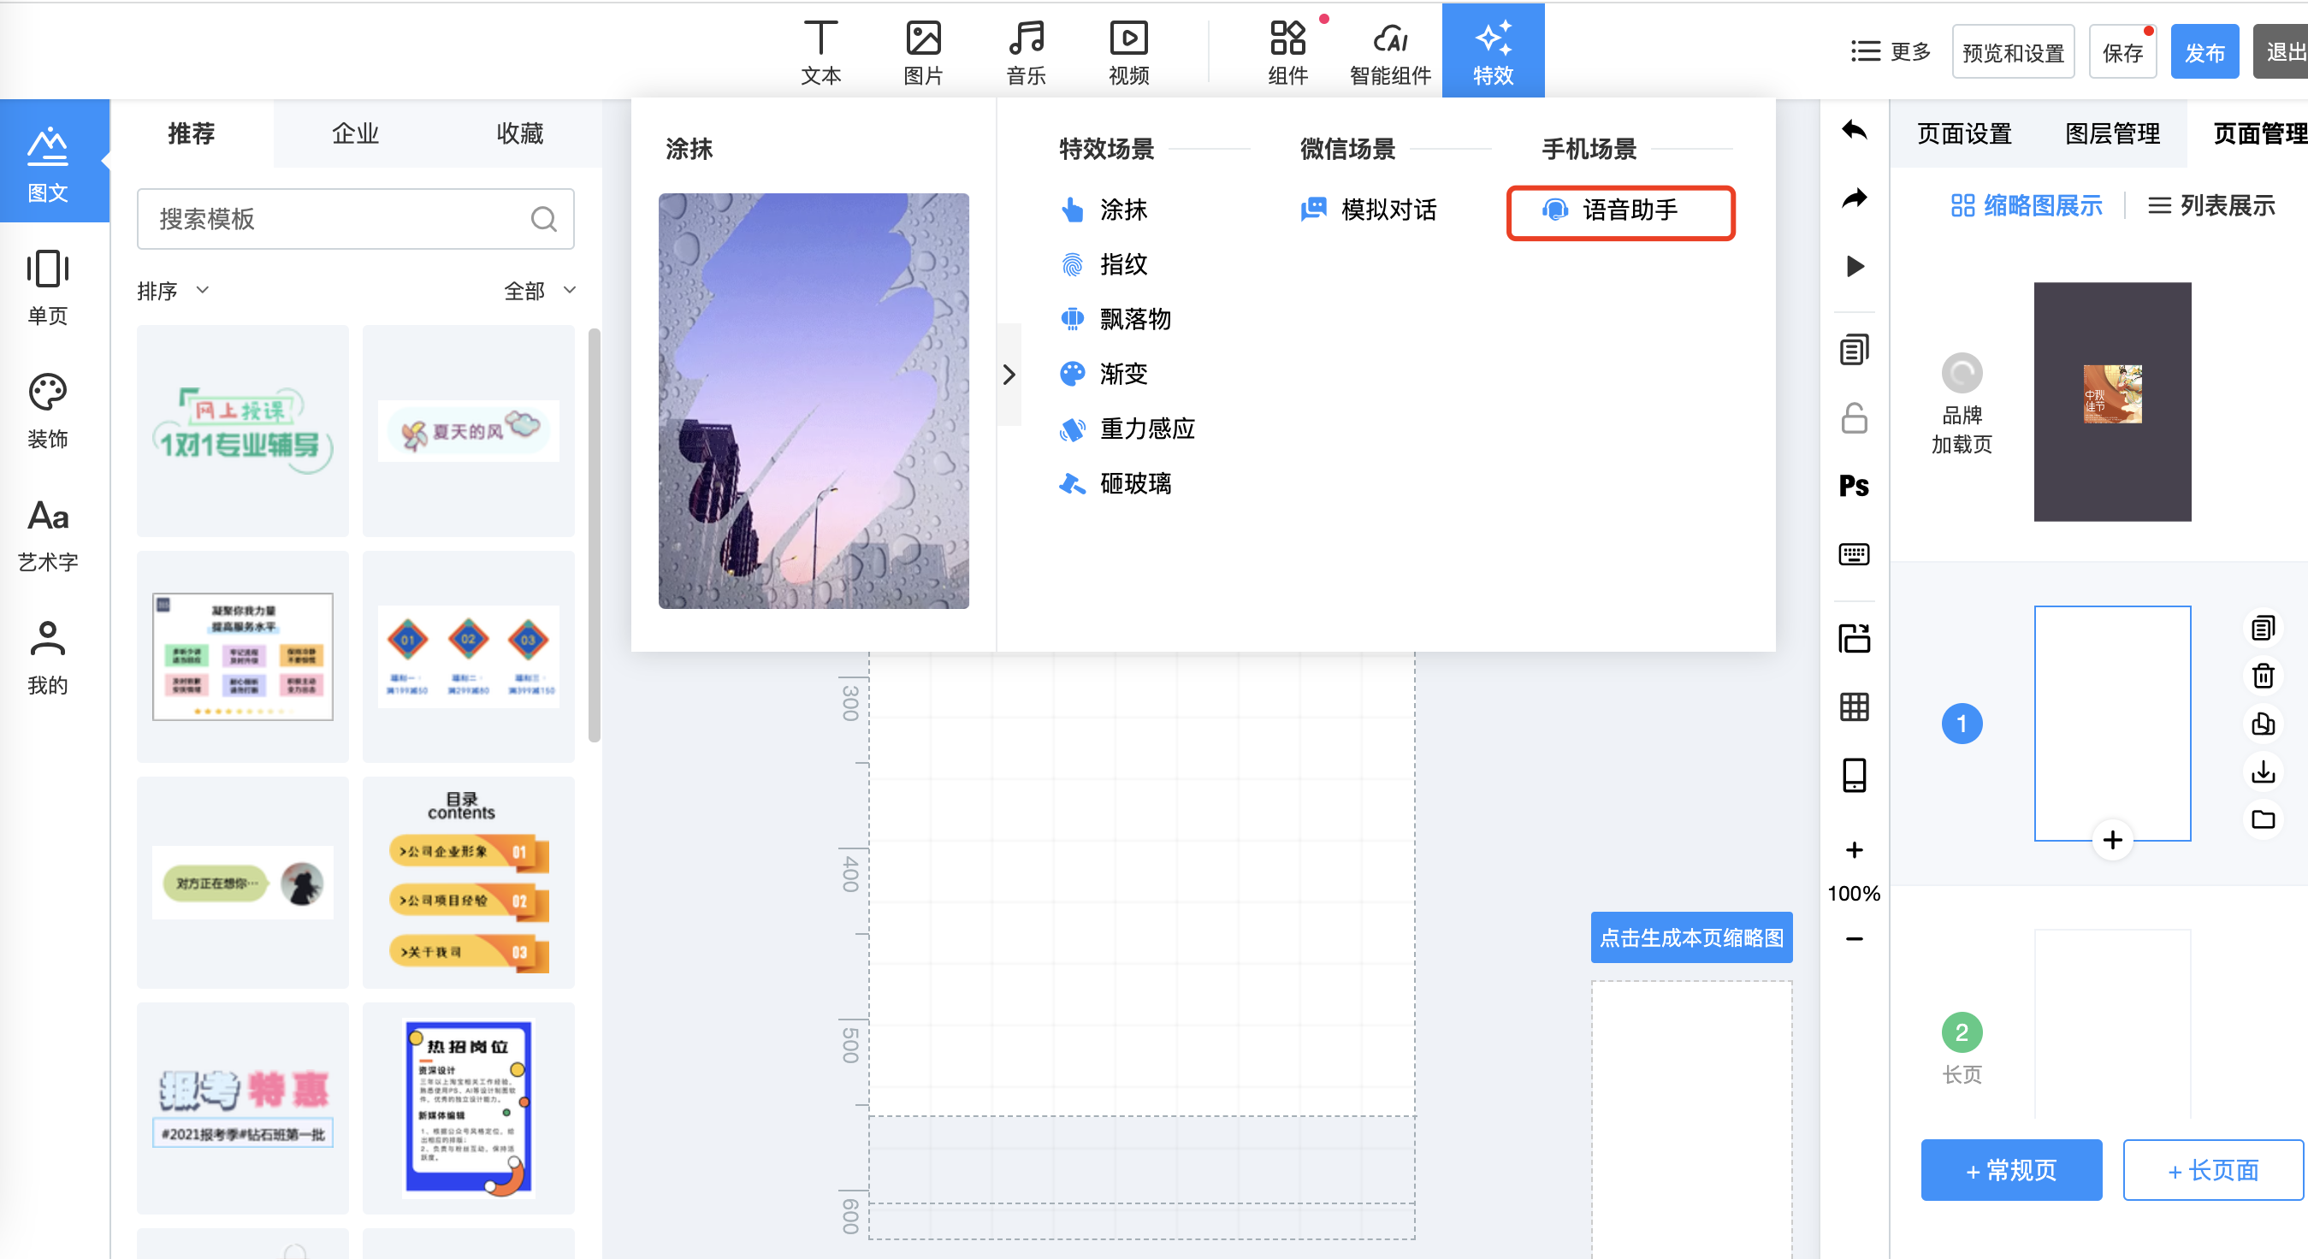This screenshot has width=2308, height=1259.
Task: Click the 预览和设置 button
Action: pos(2012,53)
